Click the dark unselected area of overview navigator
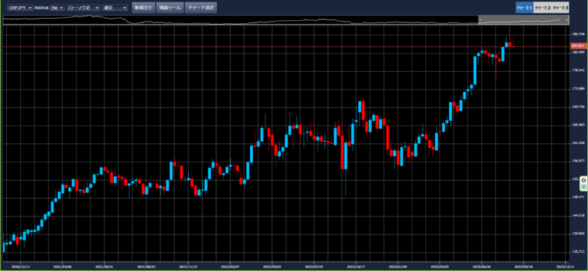Screen dimensions: 588x271 pos(240,20)
